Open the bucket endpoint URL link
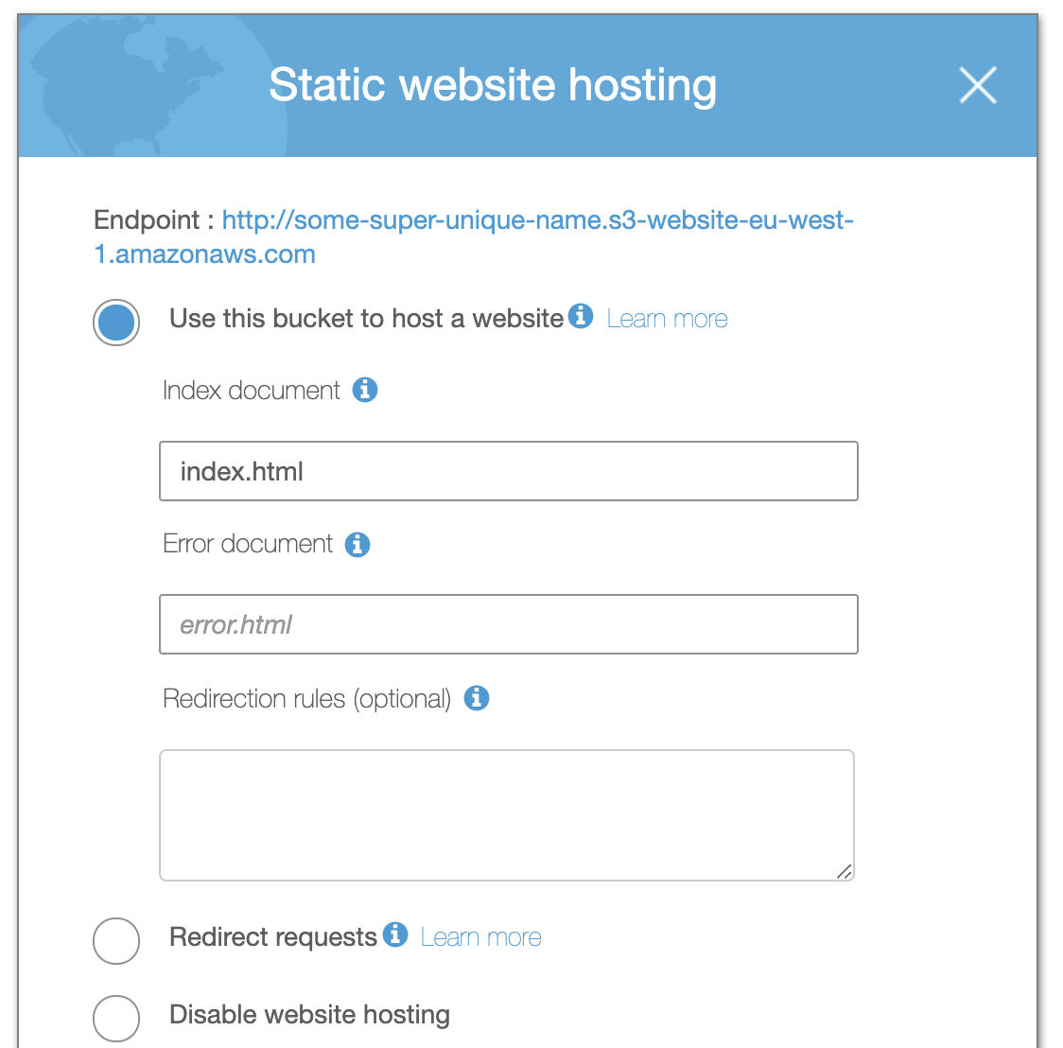 (536, 221)
